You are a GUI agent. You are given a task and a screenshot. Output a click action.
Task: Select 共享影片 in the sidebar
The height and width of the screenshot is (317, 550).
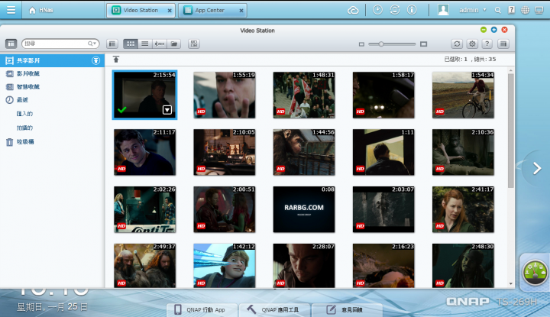(x=52, y=60)
